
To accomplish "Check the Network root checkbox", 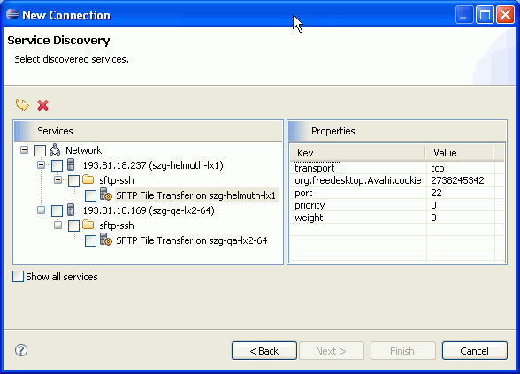I will click(x=40, y=150).
